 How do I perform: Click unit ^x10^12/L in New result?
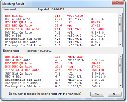(x=75, y=19)
